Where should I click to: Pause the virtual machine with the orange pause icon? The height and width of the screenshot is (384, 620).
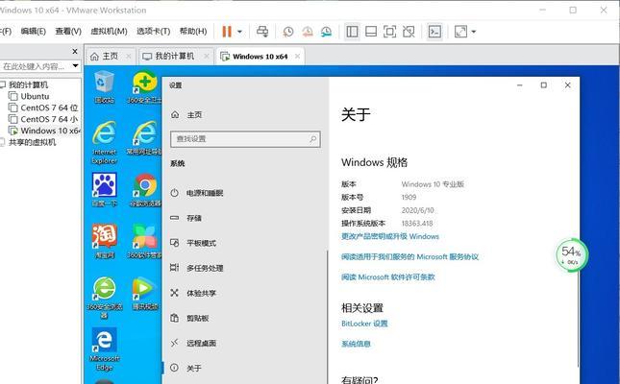(227, 32)
